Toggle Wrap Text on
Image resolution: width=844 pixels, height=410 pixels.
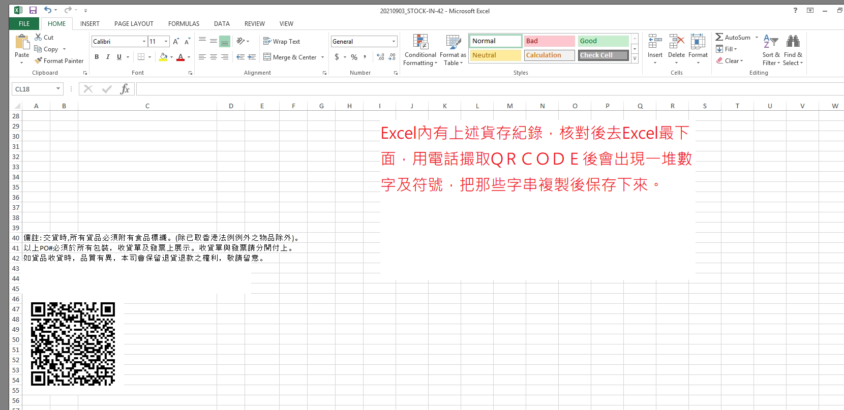tap(282, 41)
